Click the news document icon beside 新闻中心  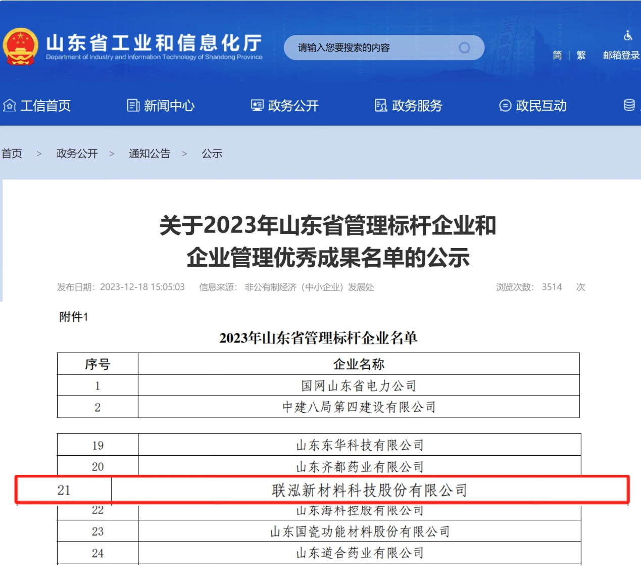click(x=133, y=105)
